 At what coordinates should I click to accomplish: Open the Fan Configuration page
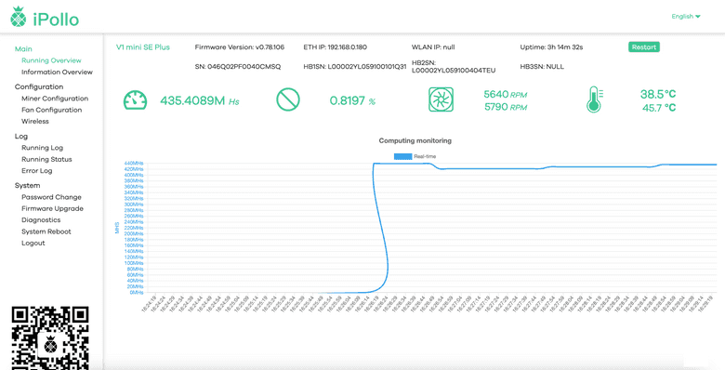tap(51, 110)
